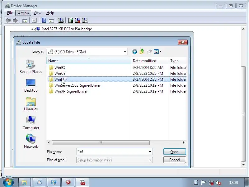Click the red X taskbar item
The image size is (249, 187).
coord(68,182)
